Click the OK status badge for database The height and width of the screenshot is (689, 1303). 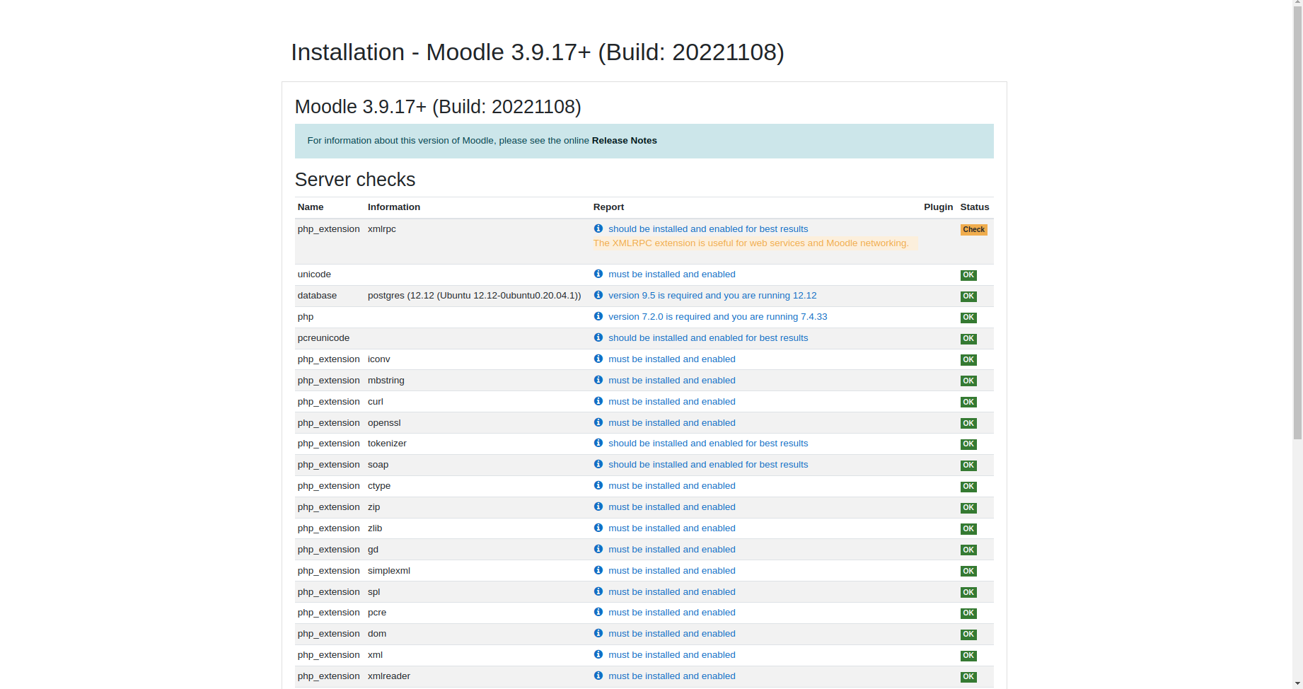tap(968, 296)
